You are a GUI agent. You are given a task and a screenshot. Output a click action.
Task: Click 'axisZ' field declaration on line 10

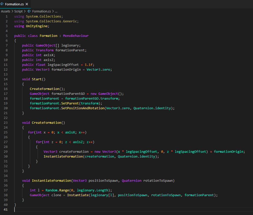pos(48,60)
